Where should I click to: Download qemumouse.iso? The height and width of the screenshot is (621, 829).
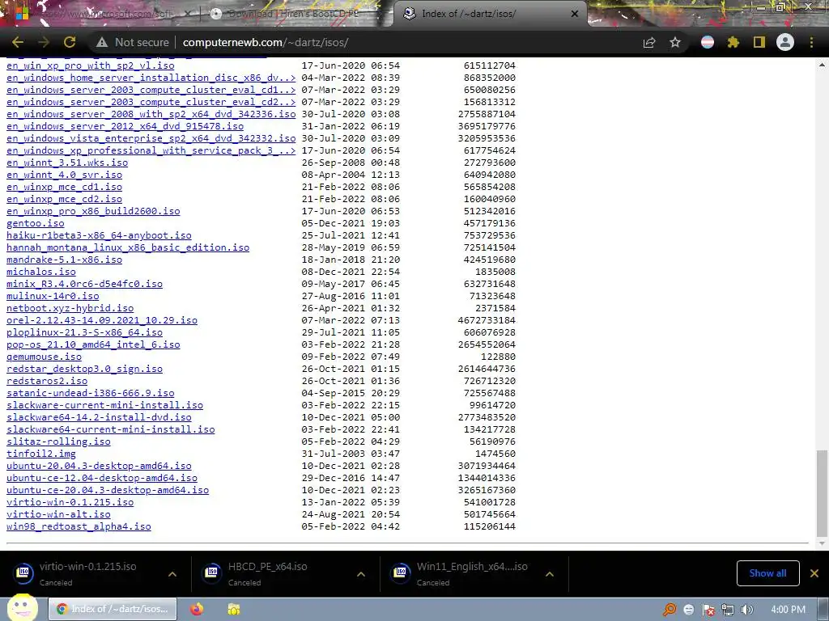pyautogui.click(x=45, y=357)
